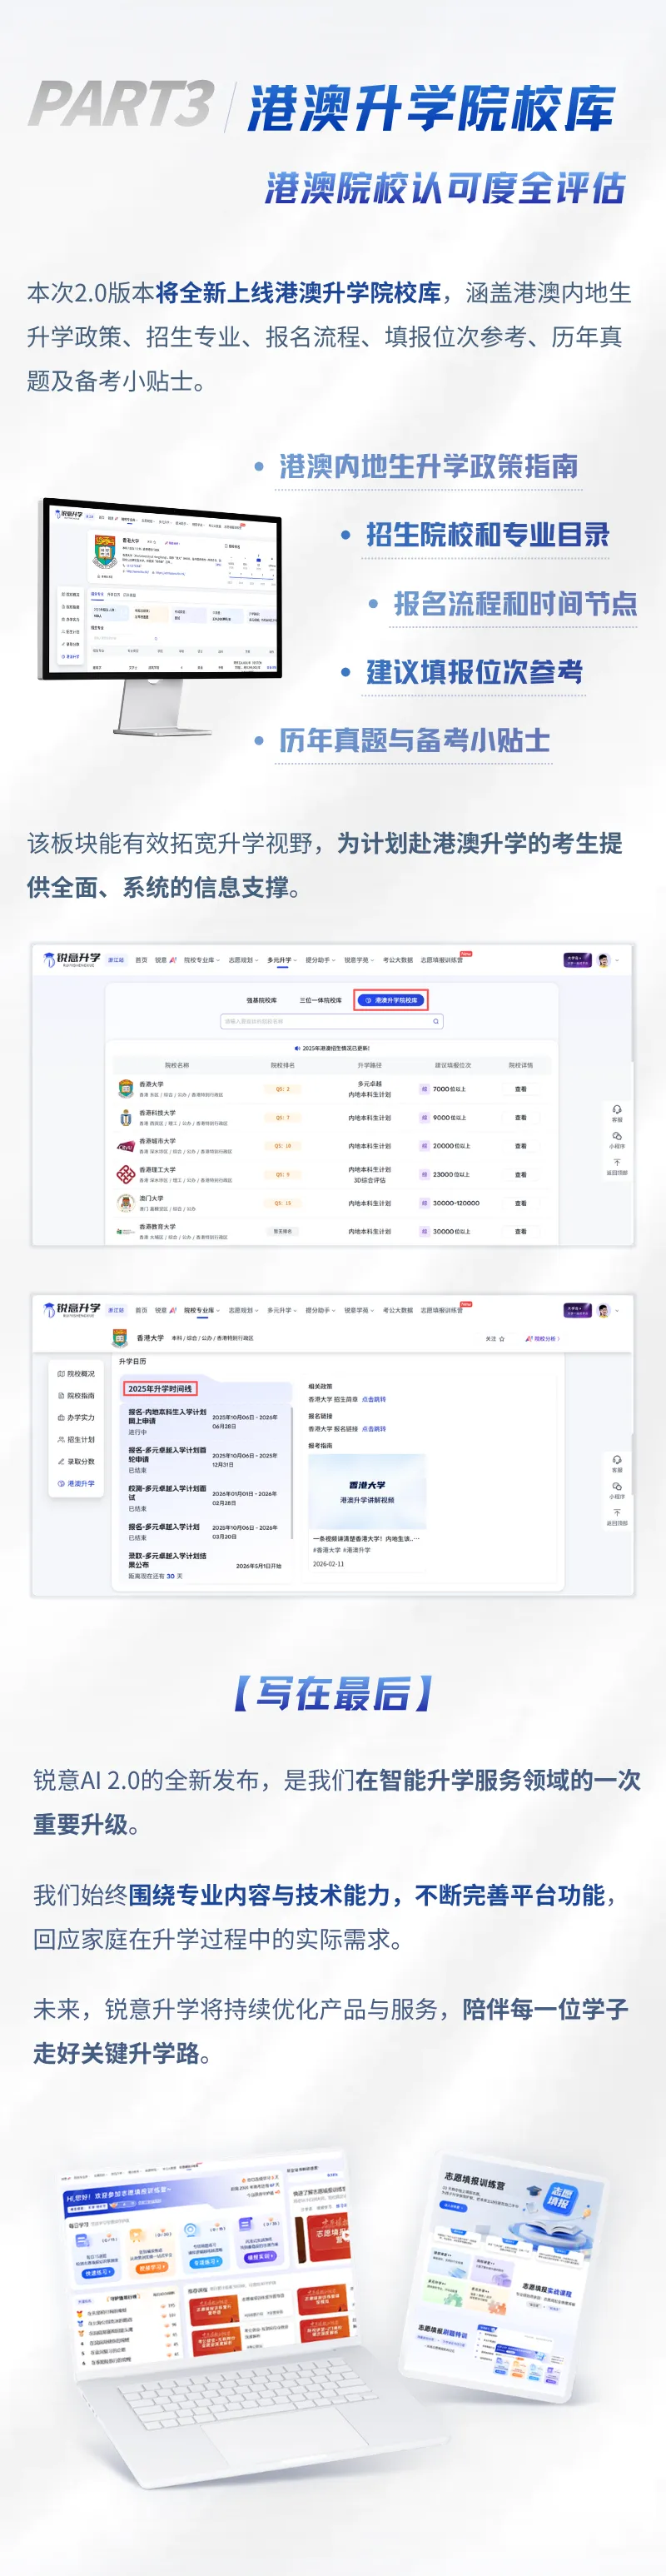Expand 多元升学 menu in HKU detail navbar

[x=282, y=1310]
